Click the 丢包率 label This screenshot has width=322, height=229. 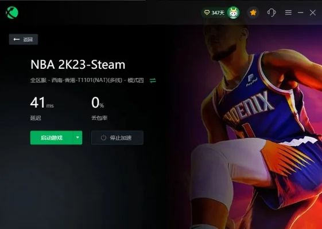(99, 118)
